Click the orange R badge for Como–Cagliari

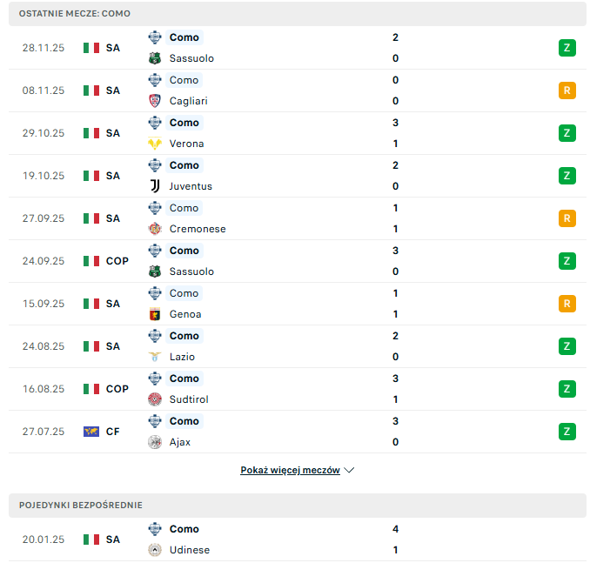click(567, 90)
